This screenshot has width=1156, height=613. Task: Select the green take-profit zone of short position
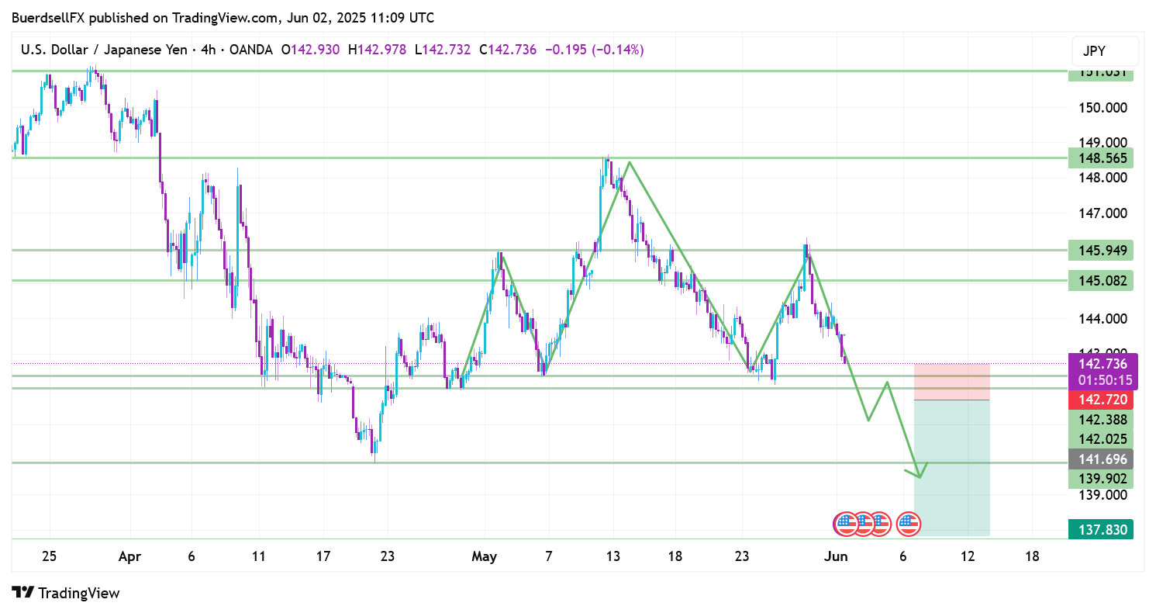coord(952,468)
